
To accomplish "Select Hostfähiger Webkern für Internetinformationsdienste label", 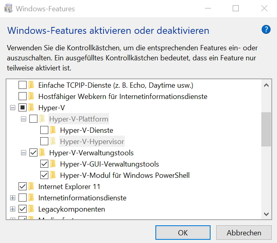I will (x=123, y=97).
